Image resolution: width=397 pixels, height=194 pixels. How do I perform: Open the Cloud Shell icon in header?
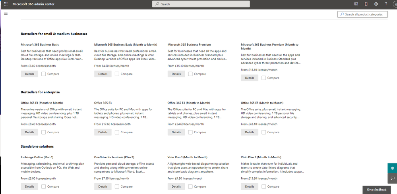pos(356,4)
